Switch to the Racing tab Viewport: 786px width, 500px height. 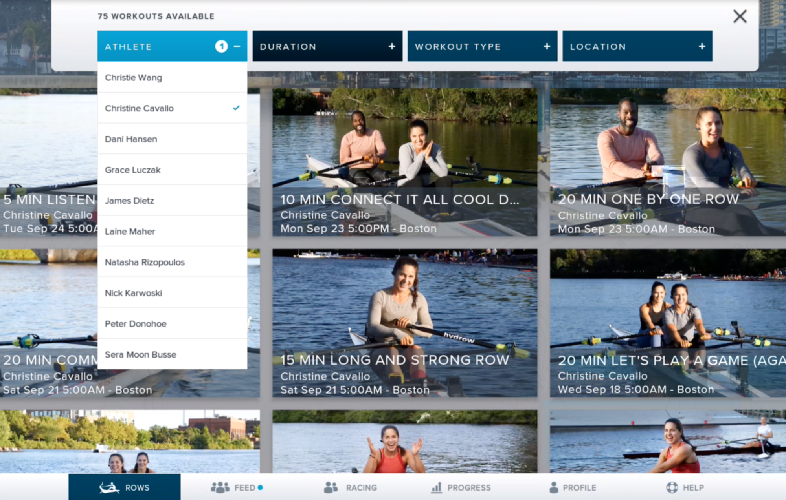[x=350, y=487]
